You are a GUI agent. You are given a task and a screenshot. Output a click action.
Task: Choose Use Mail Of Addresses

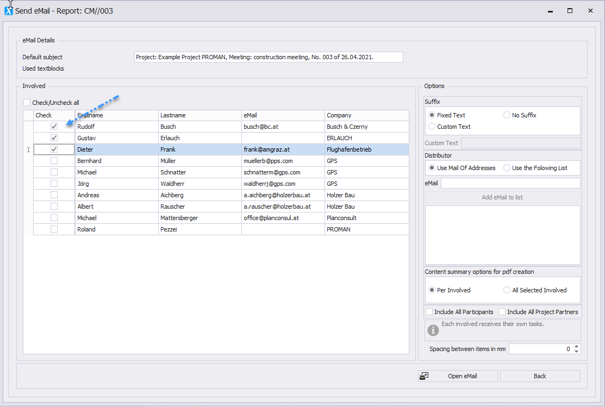click(432, 168)
